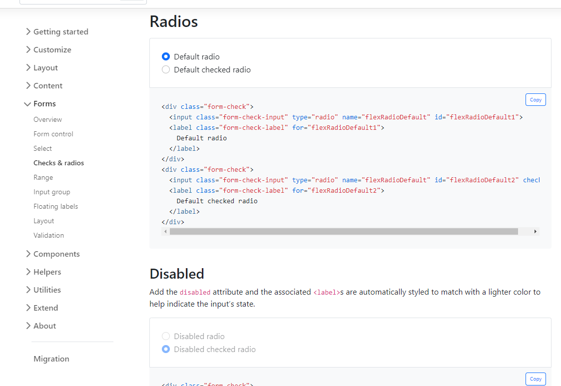
Task: Copy the Radios code snippet
Action: [536, 100]
